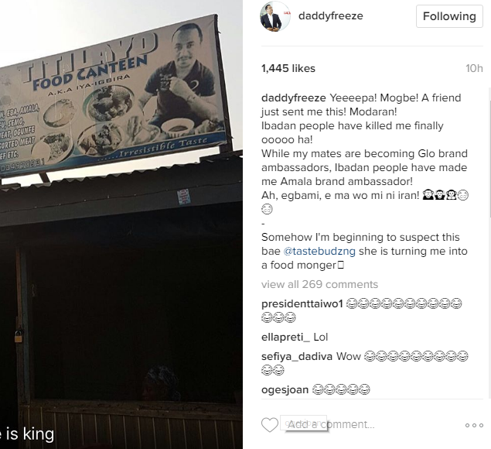Click daddyfreeze username in caption
The height and width of the screenshot is (449, 491).
tap(294, 98)
